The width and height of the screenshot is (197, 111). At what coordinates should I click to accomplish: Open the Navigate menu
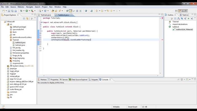[x=30, y=7]
